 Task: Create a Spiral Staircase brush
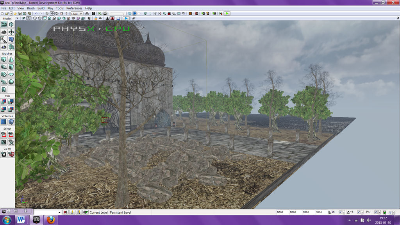coord(4,82)
